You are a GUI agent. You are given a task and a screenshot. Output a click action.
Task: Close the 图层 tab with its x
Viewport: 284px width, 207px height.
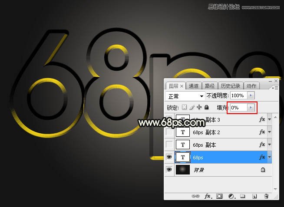coord(182,86)
